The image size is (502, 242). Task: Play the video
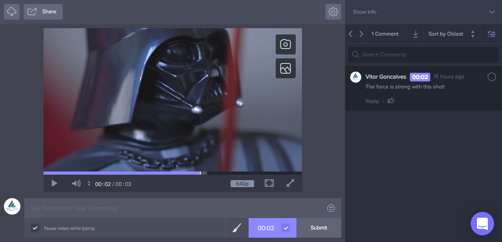(x=55, y=183)
